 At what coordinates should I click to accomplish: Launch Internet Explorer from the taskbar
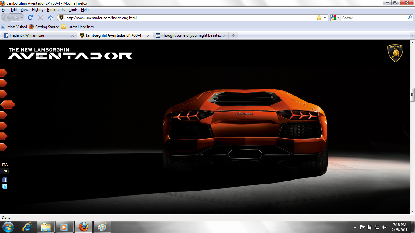click(x=27, y=227)
